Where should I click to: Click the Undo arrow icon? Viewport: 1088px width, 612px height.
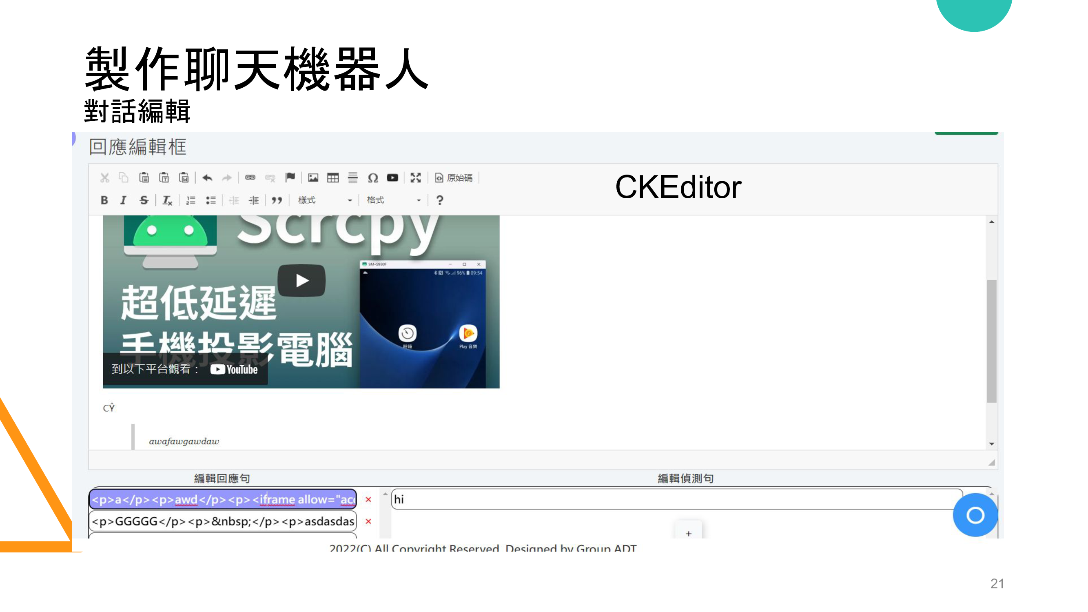(x=207, y=178)
